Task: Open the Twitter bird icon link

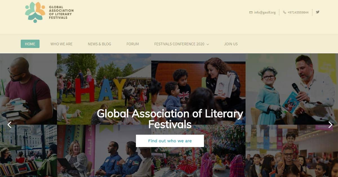Action: click(x=317, y=12)
